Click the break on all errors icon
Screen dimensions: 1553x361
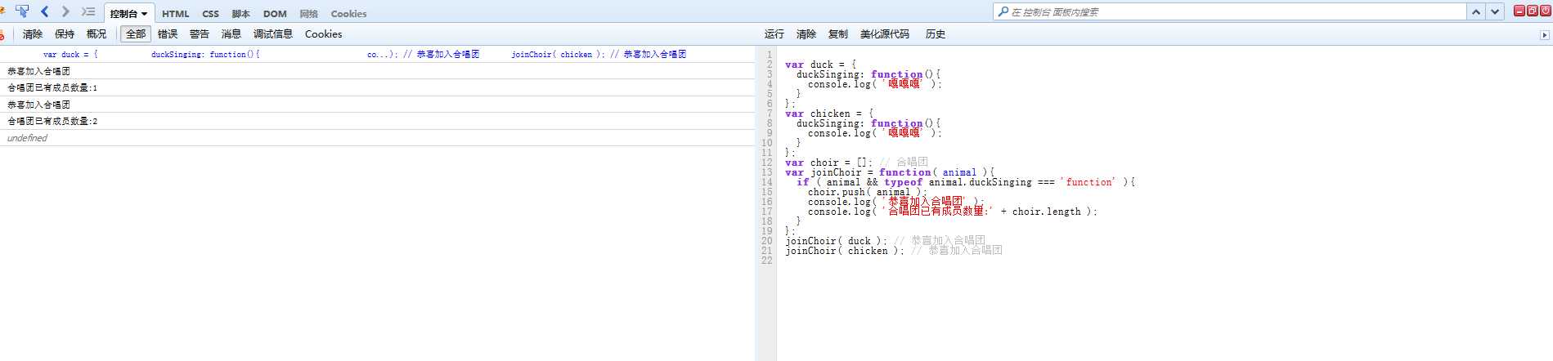coord(2,34)
